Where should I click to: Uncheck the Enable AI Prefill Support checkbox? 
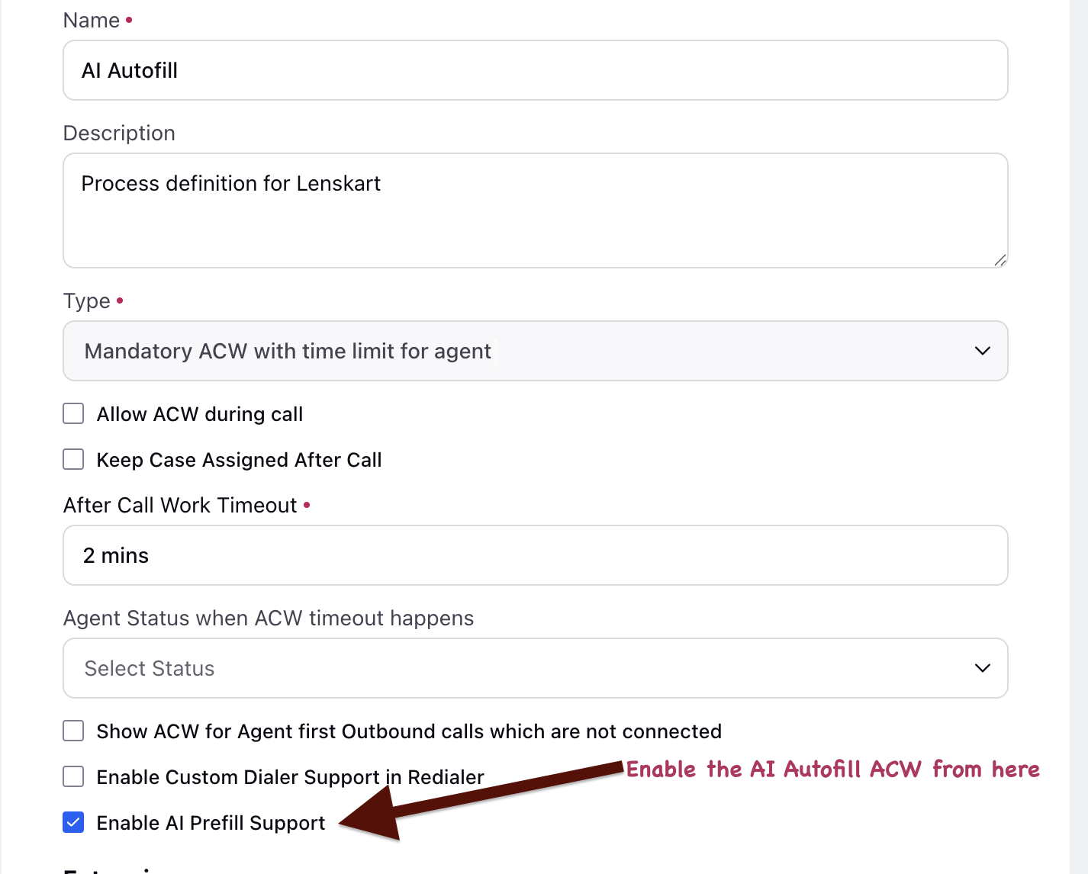[73, 823]
